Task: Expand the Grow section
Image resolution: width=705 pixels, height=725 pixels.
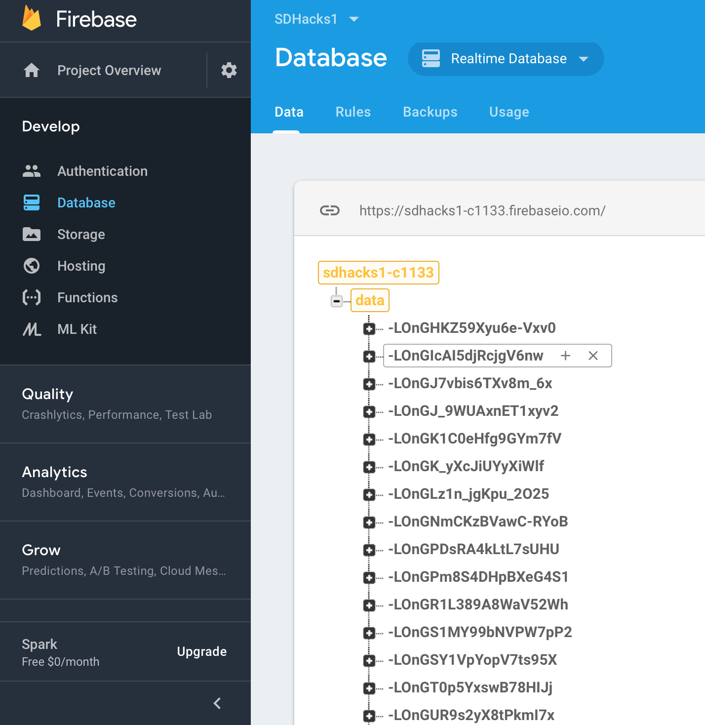Action: (125, 560)
